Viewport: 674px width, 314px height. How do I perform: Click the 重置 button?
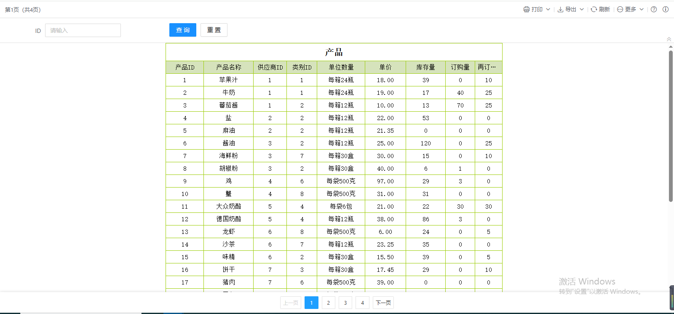click(x=214, y=30)
